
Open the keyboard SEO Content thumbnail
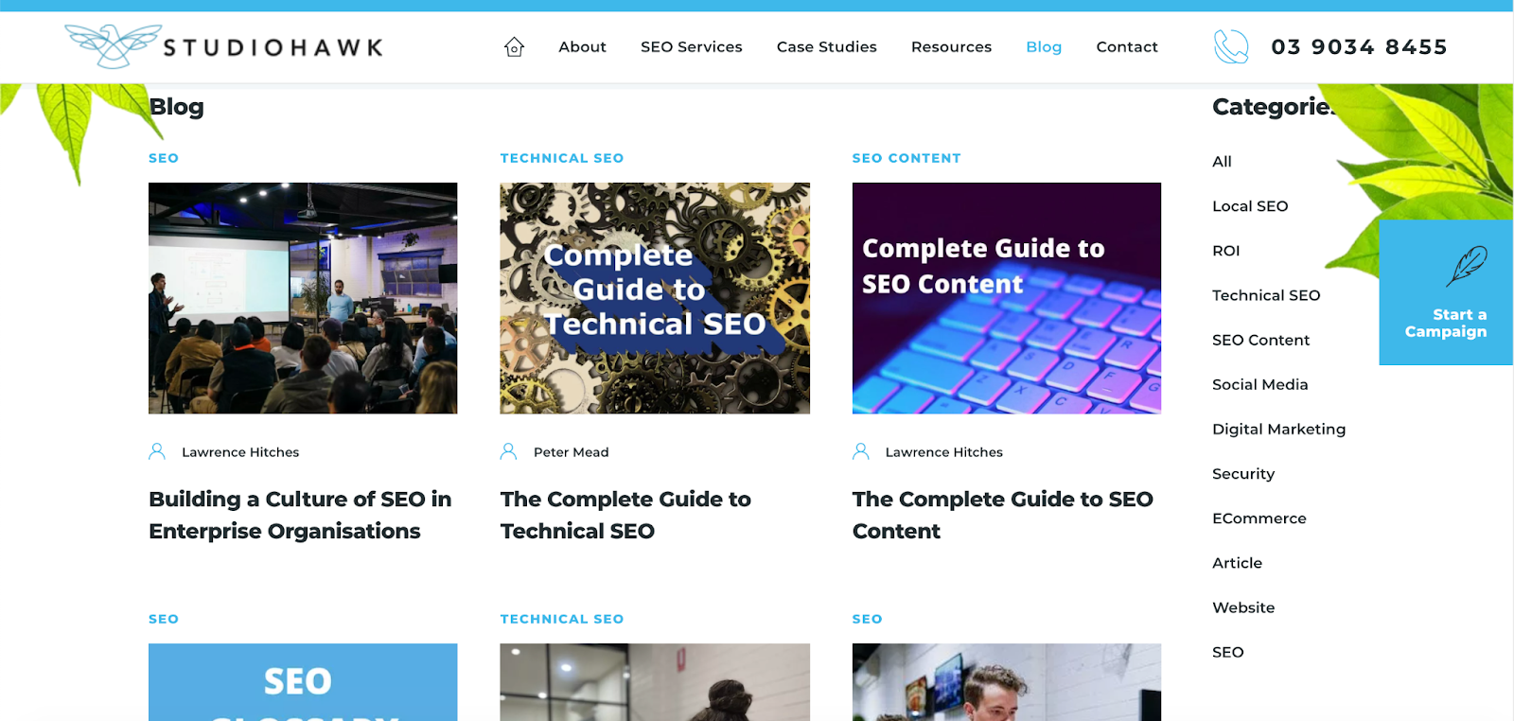click(1006, 298)
